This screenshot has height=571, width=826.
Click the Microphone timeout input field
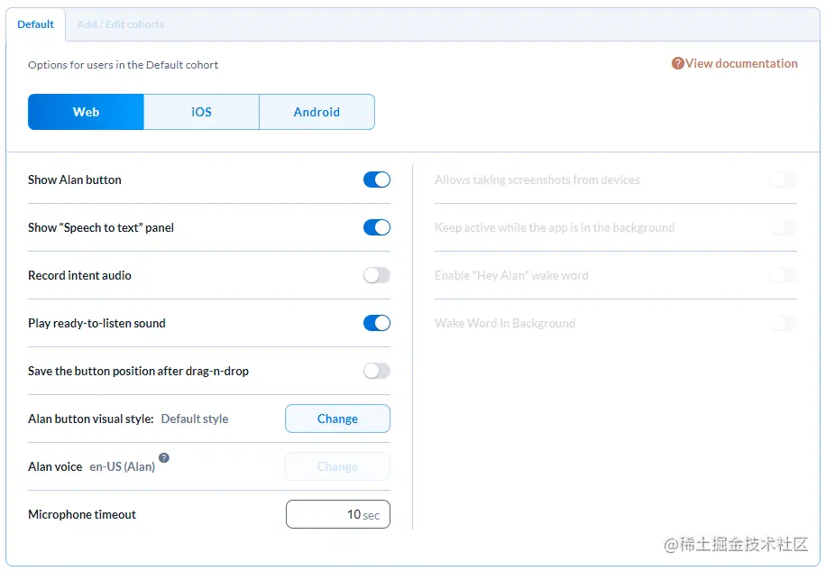coord(338,514)
